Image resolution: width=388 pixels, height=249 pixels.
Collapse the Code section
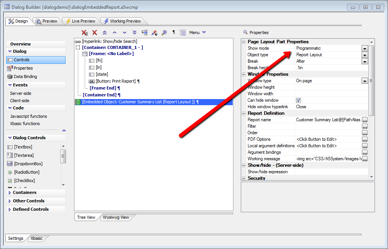10,108
